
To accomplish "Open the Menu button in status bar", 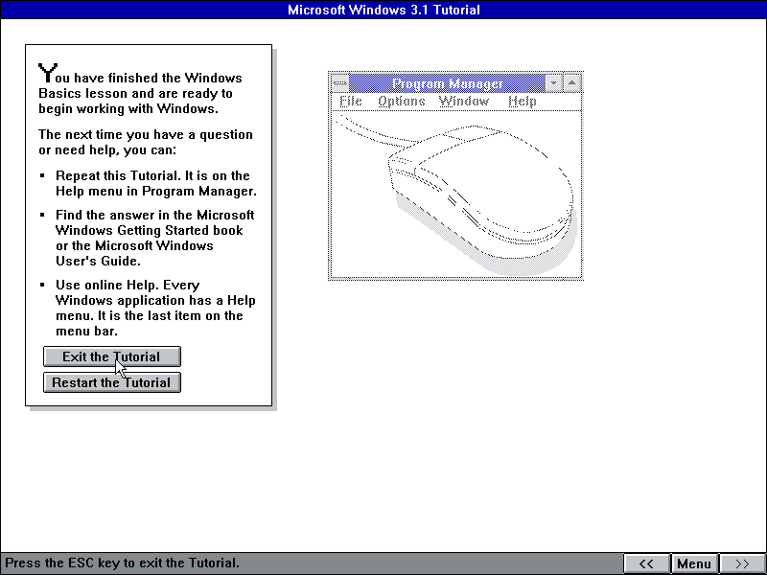I will [x=694, y=563].
